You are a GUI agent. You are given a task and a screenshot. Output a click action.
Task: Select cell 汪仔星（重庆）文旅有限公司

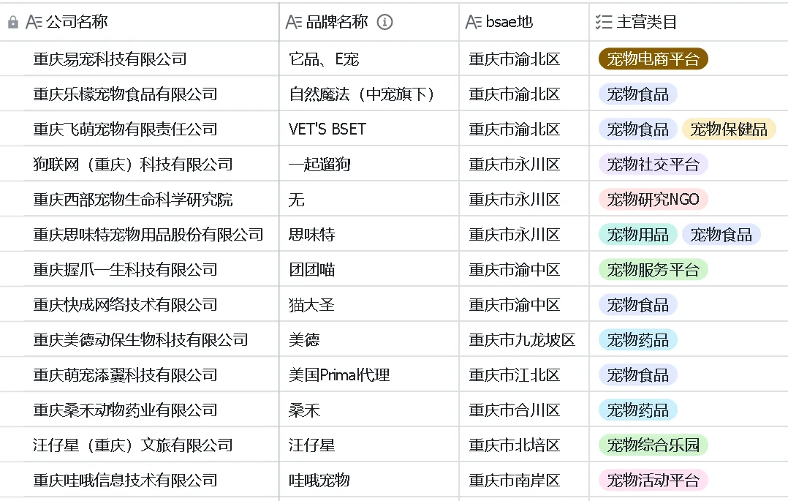coord(139,445)
